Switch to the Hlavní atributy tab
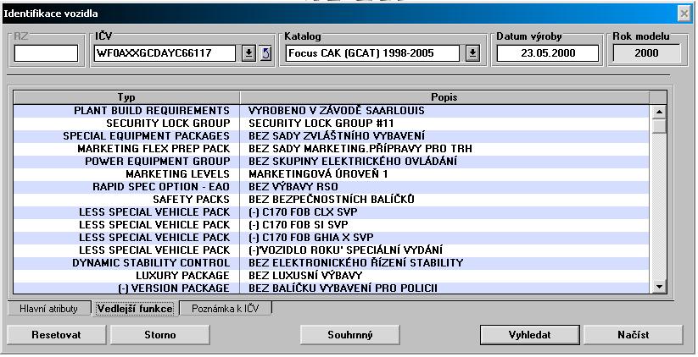Viewport: 698px width, 357px height. coord(48,309)
